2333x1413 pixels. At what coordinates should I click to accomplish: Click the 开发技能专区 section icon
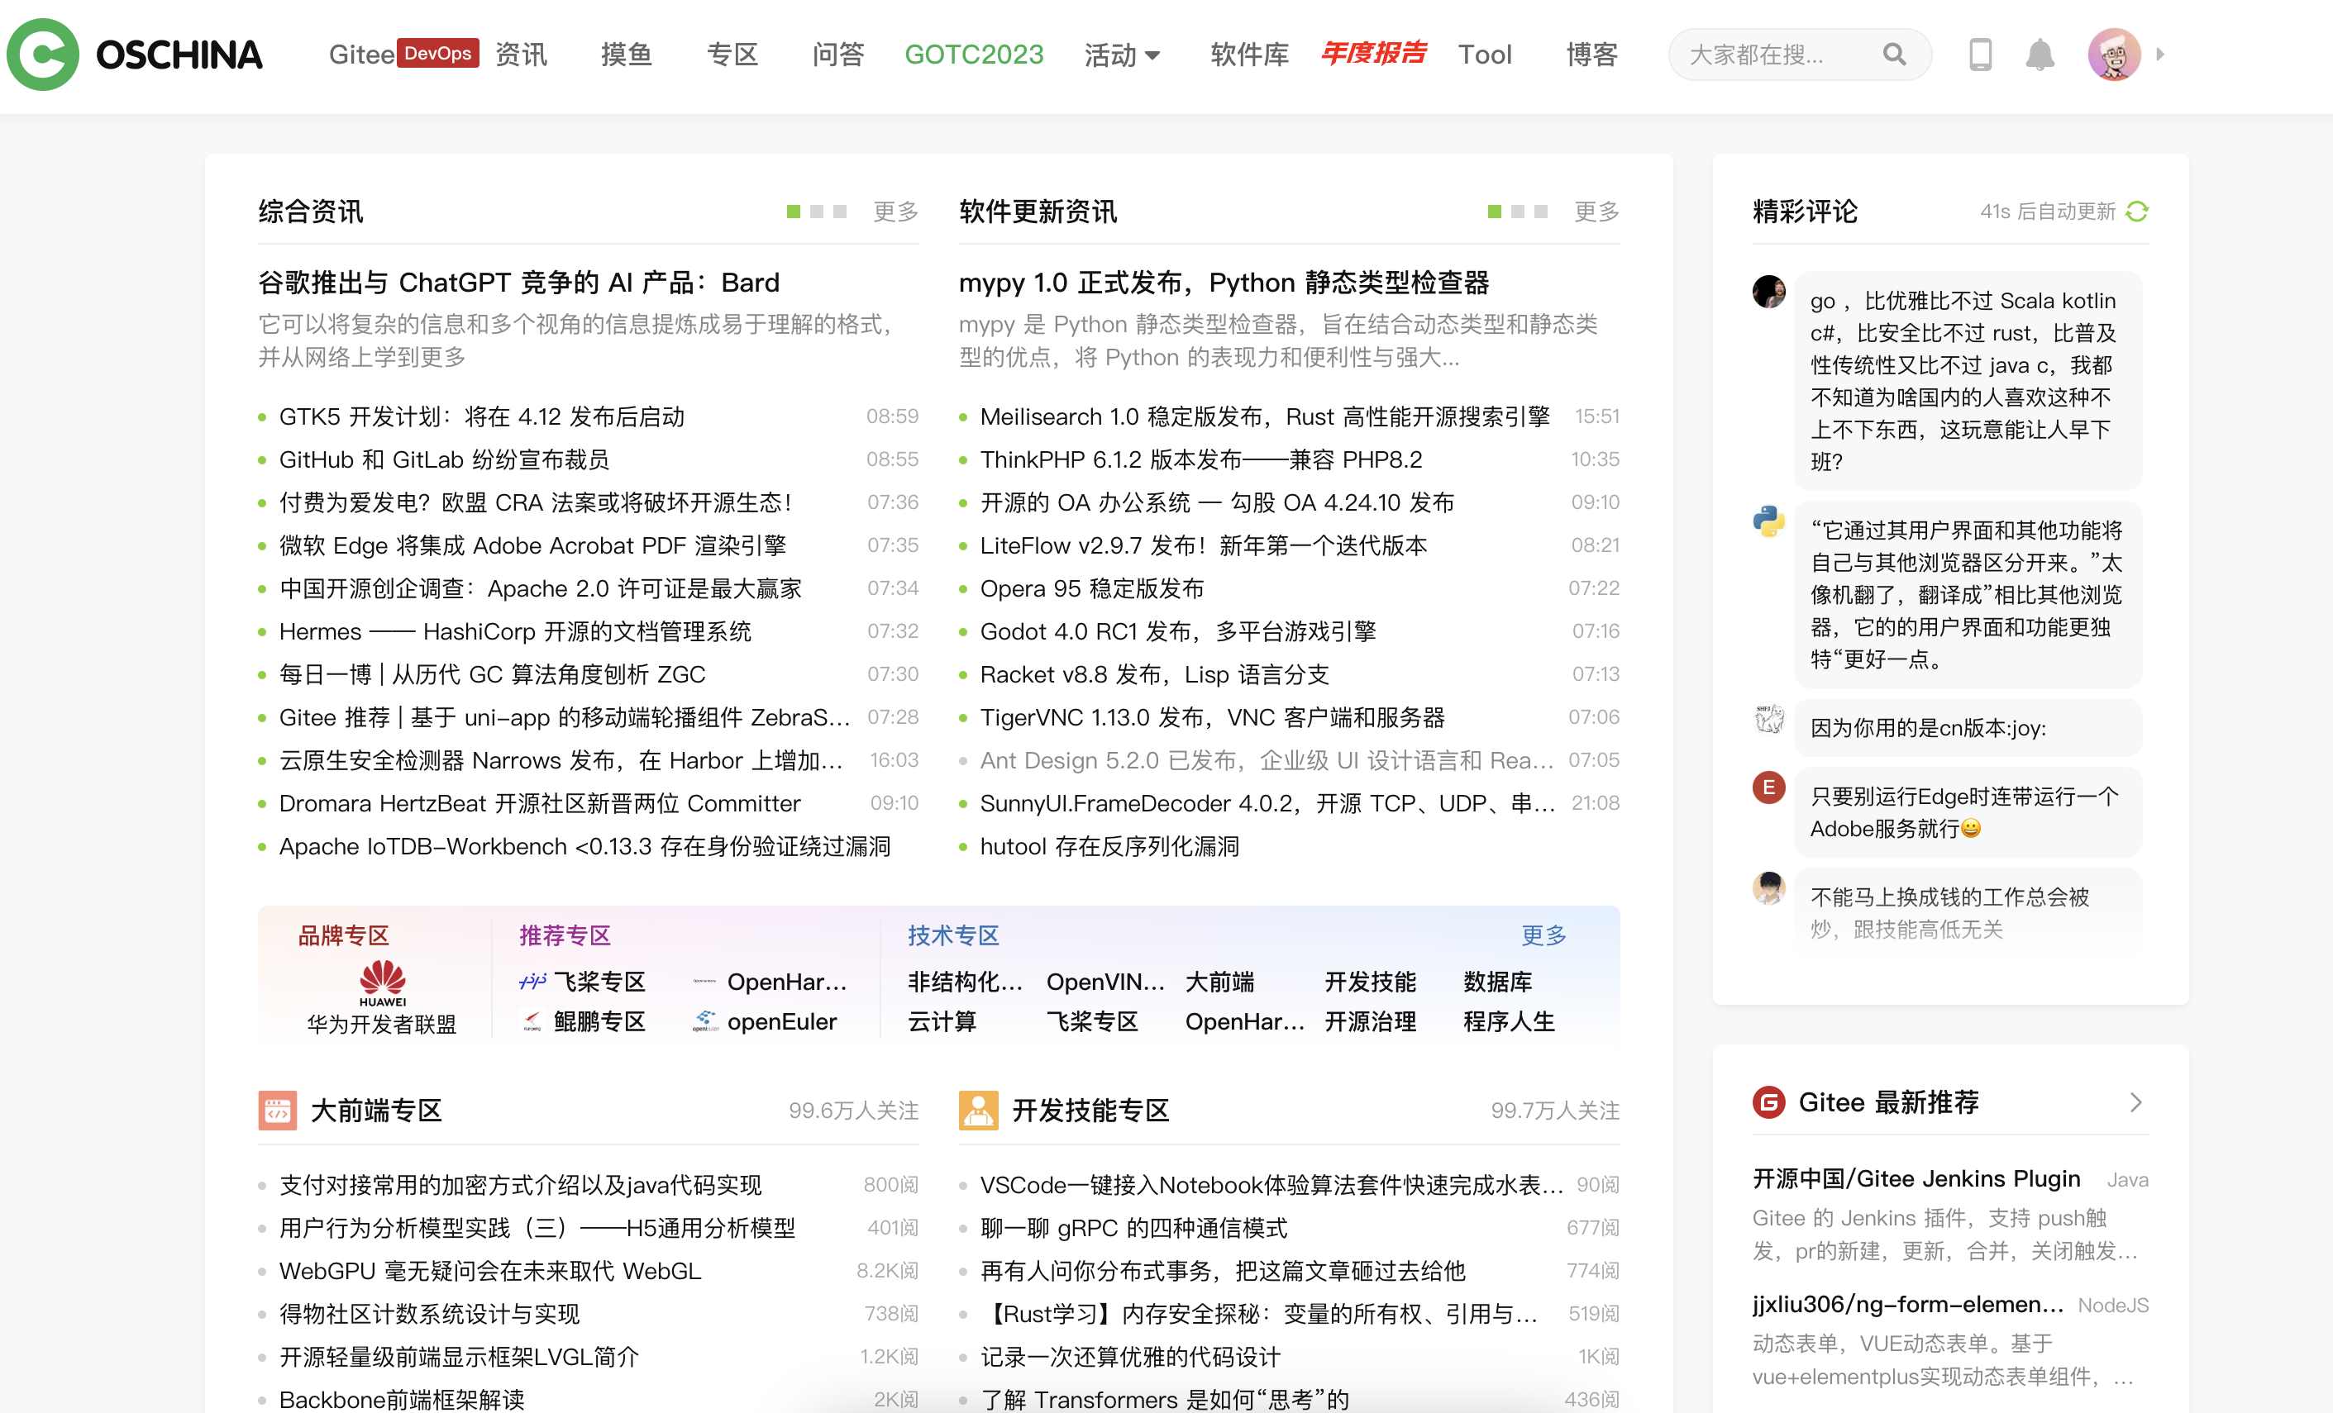point(978,1110)
